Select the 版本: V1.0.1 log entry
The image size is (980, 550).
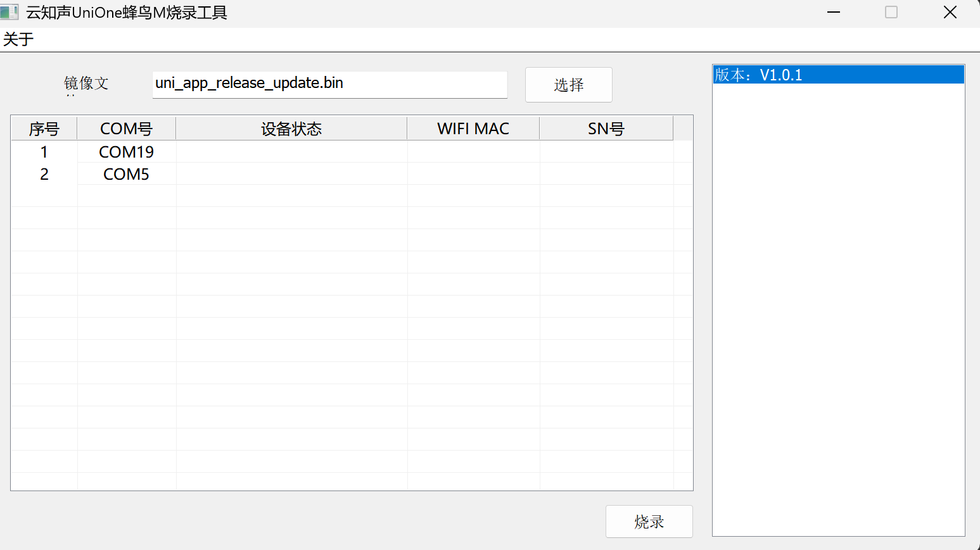[837, 75]
